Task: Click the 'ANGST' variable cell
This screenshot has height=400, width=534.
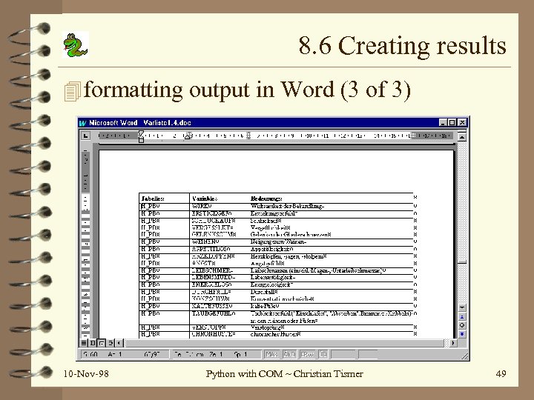Action: pos(220,263)
